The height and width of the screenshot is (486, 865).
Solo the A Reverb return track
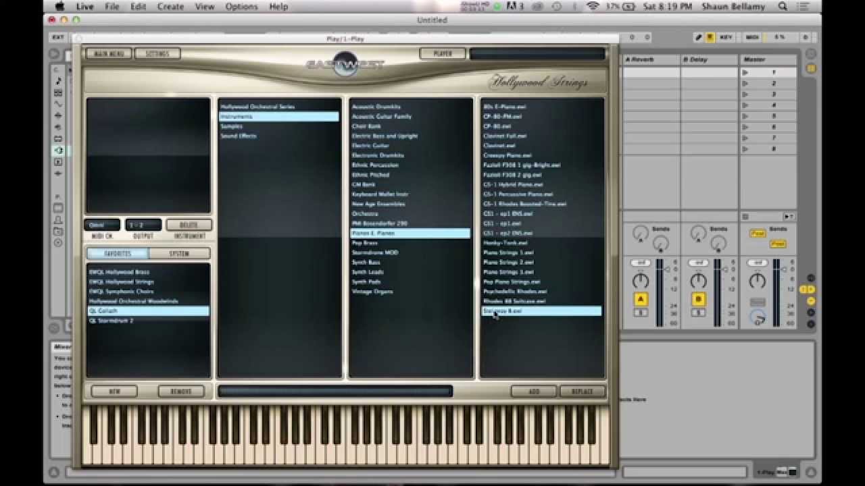[x=641, y=313]
